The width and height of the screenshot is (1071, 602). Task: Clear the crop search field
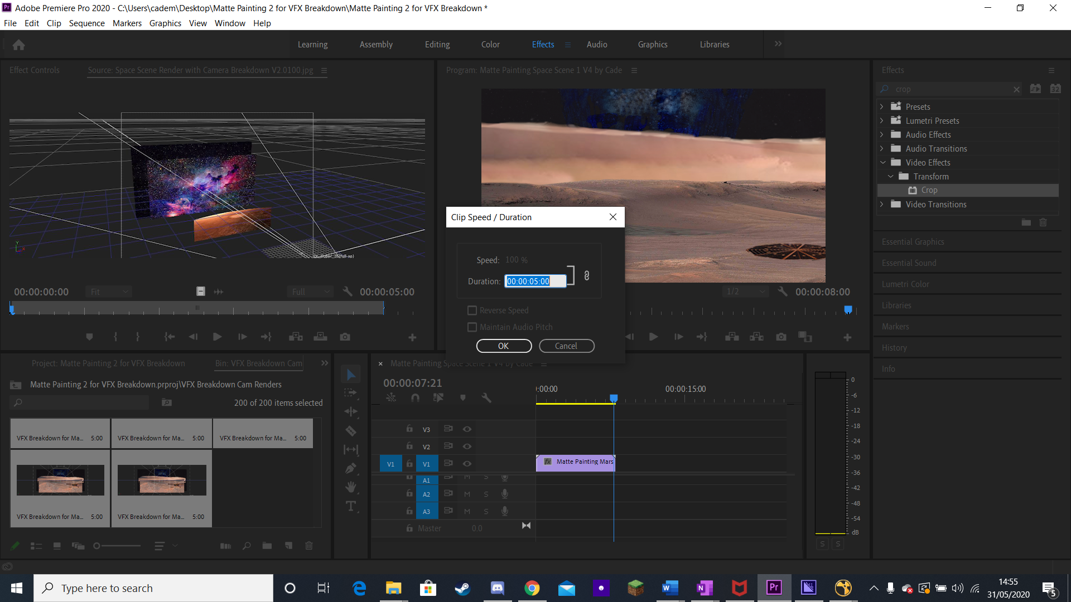pos(1017,89)
